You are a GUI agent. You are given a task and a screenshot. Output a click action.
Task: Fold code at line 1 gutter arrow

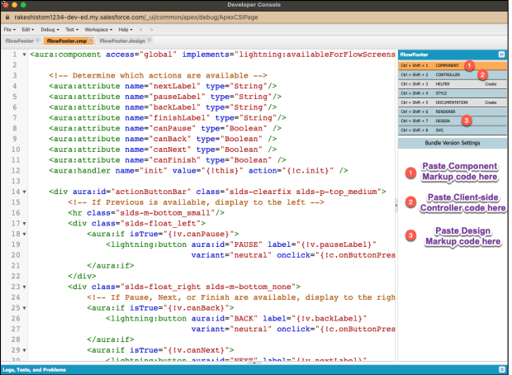[26, 55]
